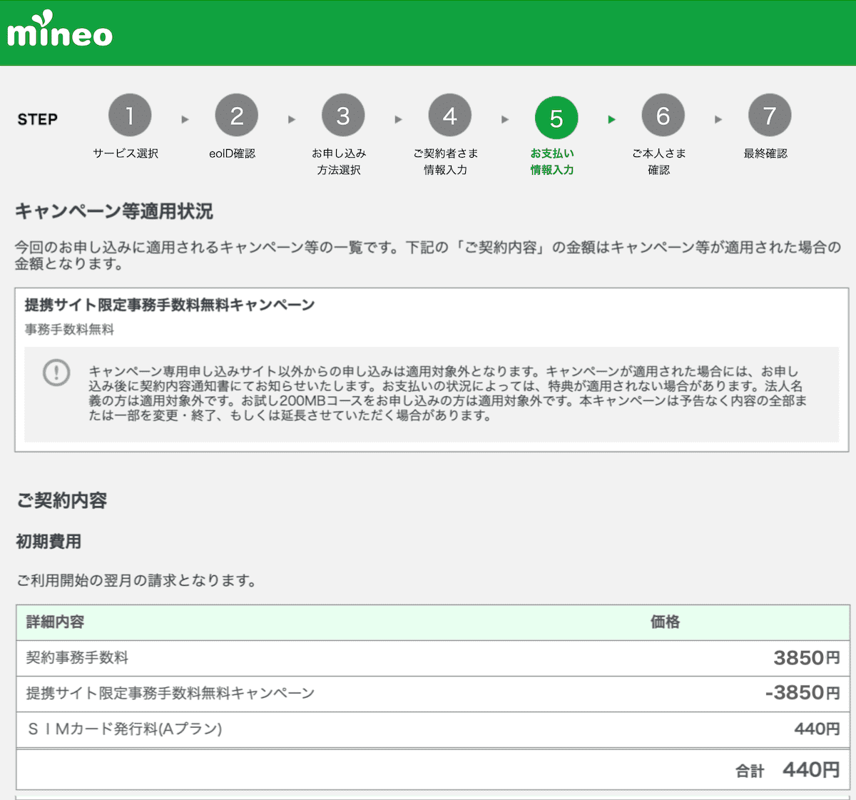Click the 初期費用 heading
The height and width of the screenshot is (800, 856).
click(x=49, y=542)
